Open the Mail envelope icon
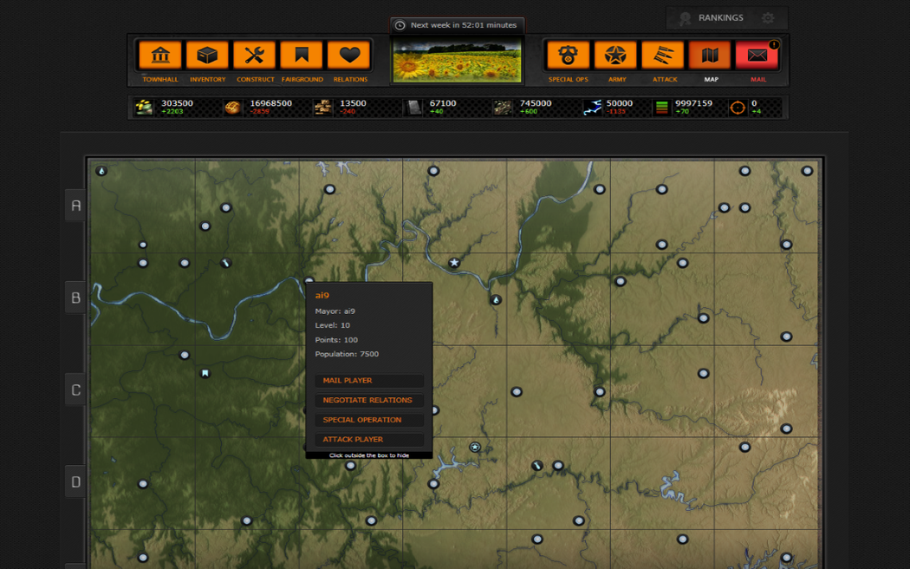Image resolution: width=910 pixels, height=569 pixels. [757, 56]
